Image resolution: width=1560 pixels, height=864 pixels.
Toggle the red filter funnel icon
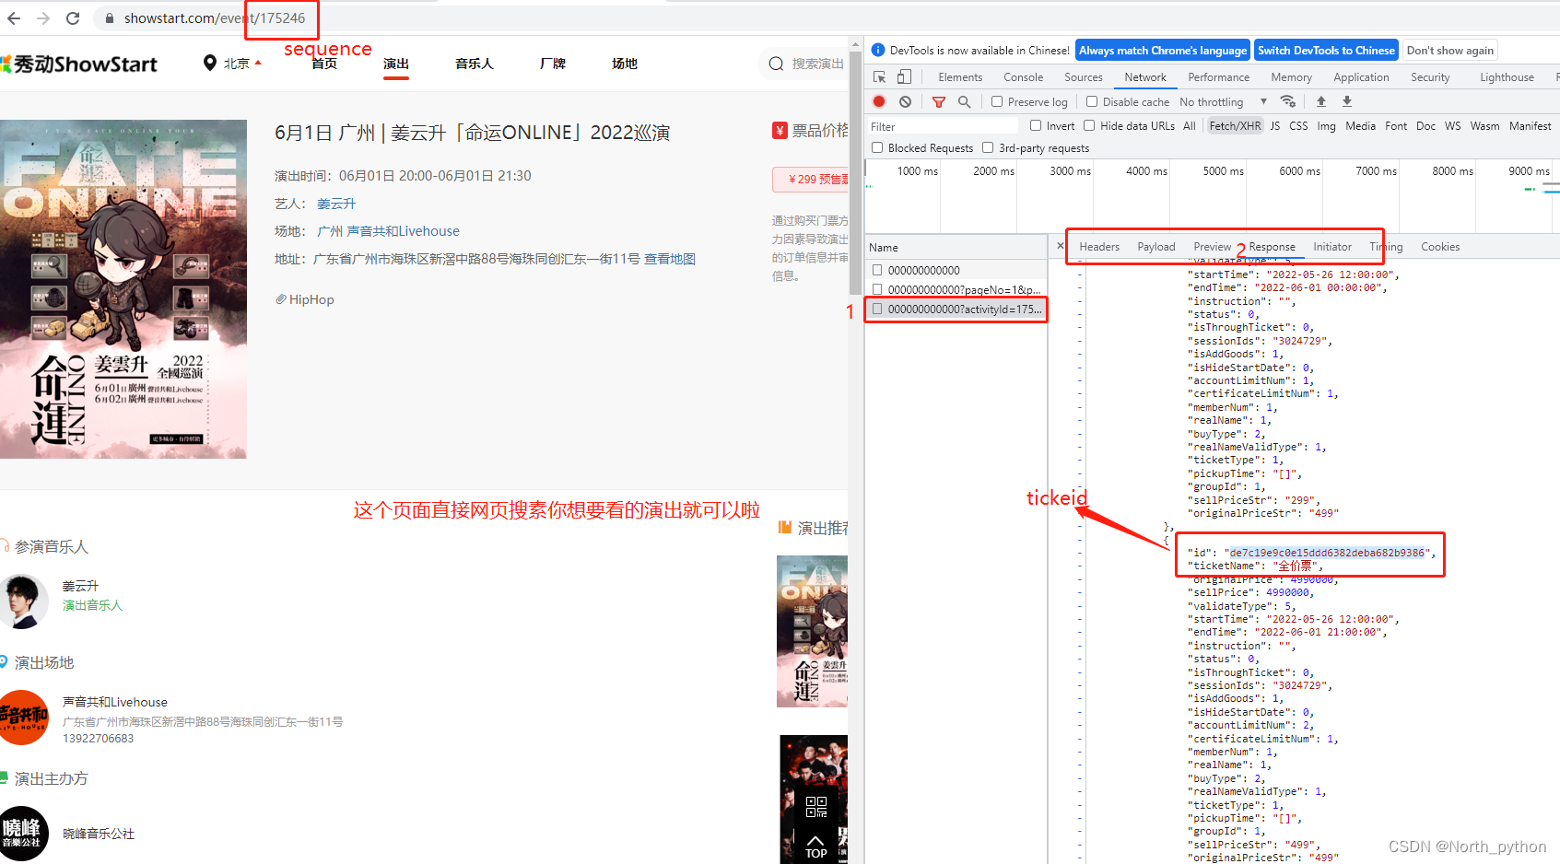pyautogui.click(x=939, y=101)
